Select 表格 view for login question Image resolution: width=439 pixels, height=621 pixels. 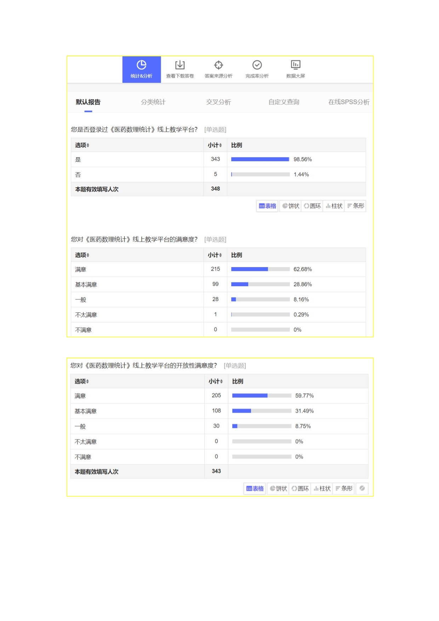[x=267, y=206]
